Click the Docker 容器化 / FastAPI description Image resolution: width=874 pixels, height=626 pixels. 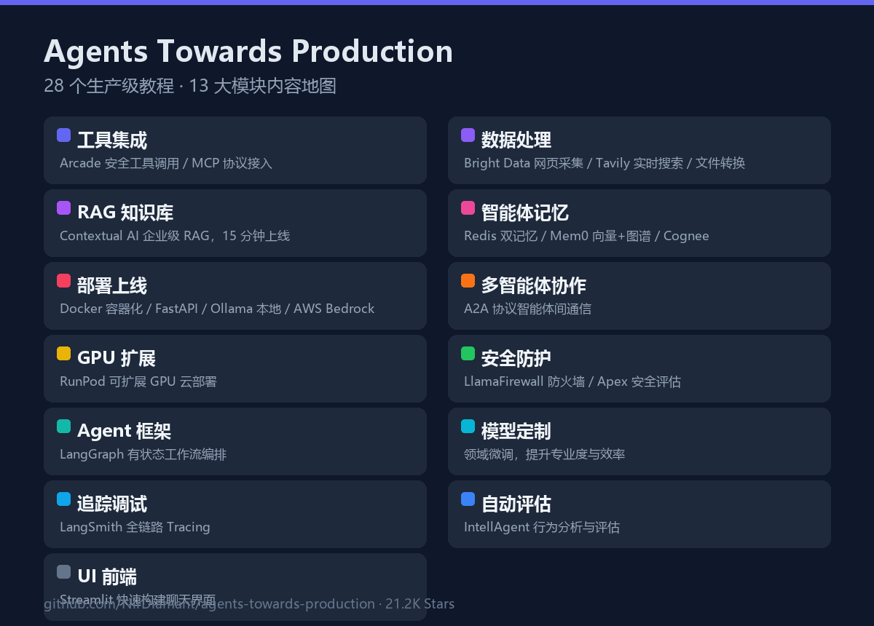(217, 309)
